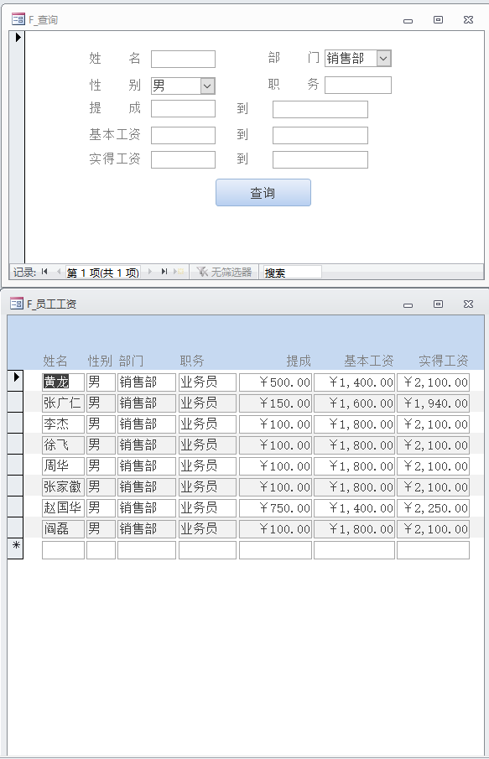Go to last record navigation arrow
This screenshot has height=759, width=489.
click(x=164, y=272)
